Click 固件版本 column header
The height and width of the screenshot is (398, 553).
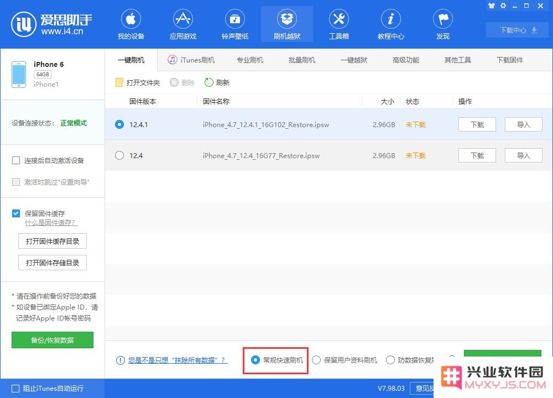pyautogui.click(x=143, y=102)
